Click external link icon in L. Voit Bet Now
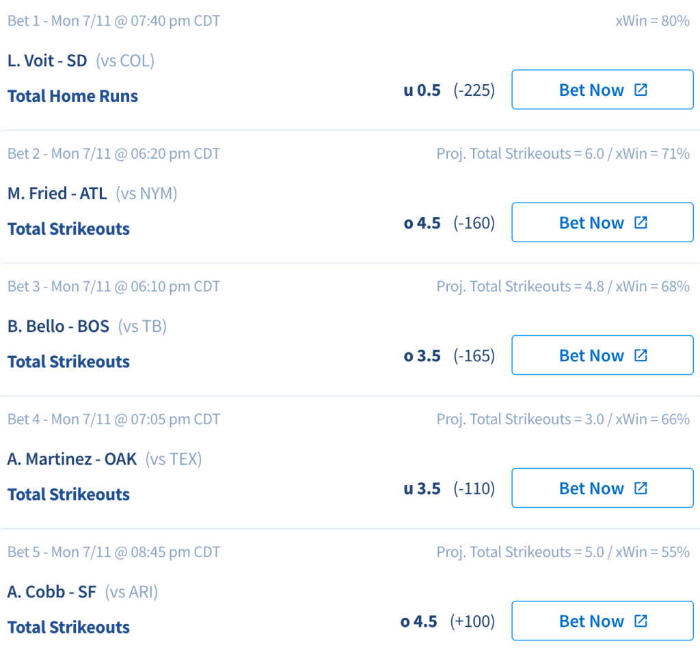The width and height of the screenshot is (700, 661). tap(641, 90)
